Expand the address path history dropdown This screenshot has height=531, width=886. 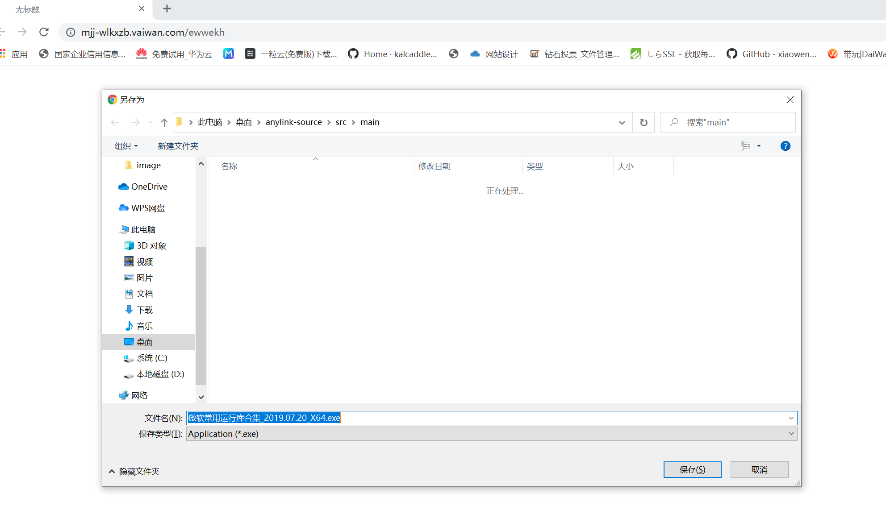[x=622, y=122]
